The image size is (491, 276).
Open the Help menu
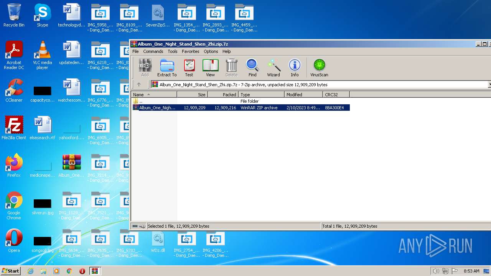[x=226, y=51]
